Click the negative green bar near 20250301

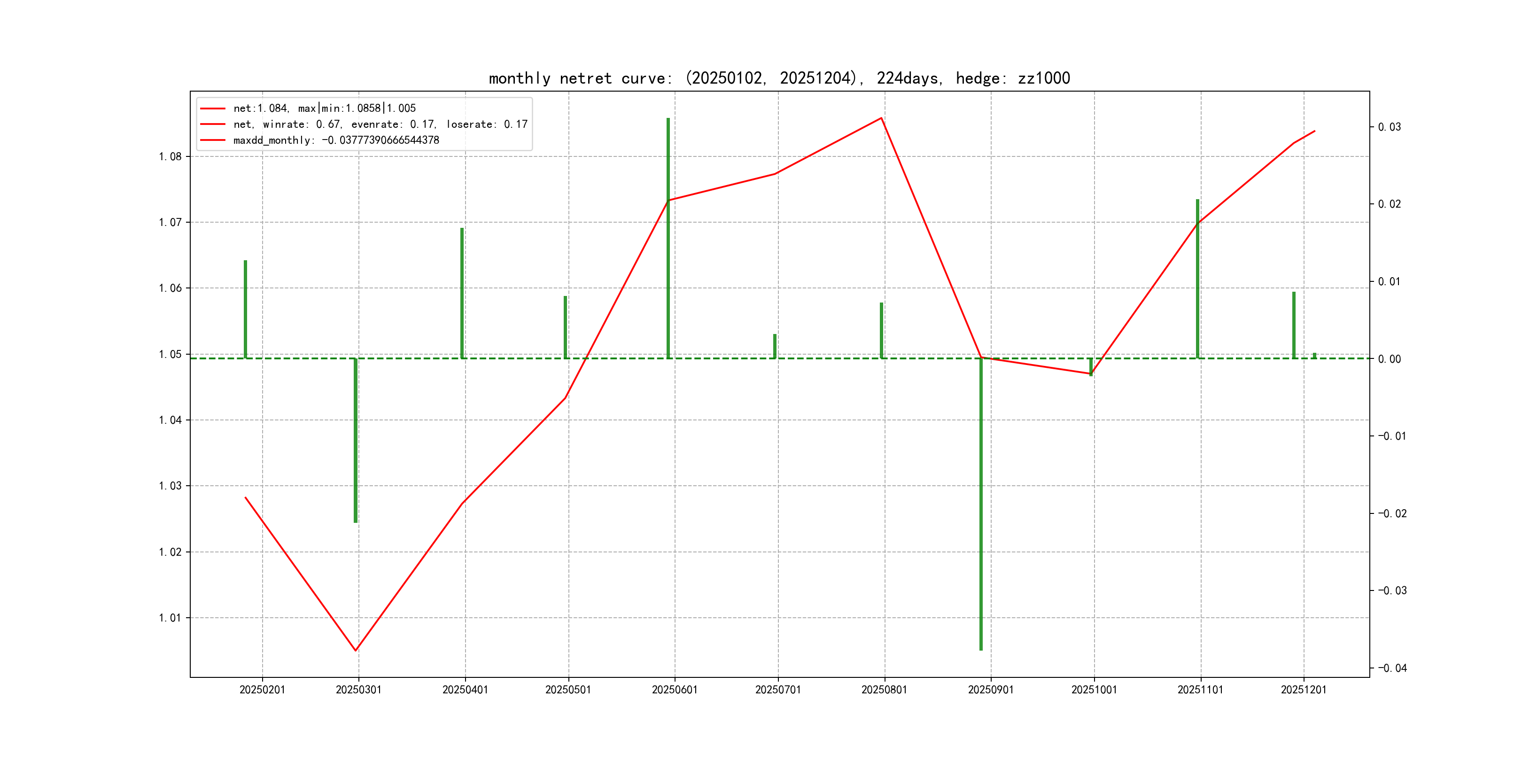click(x=356, y=440)
